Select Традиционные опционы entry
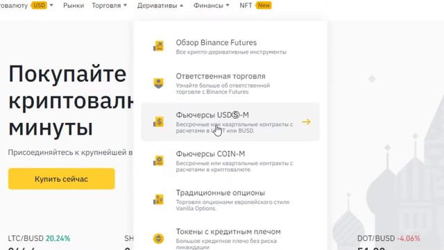 click(x=230, y=200)
